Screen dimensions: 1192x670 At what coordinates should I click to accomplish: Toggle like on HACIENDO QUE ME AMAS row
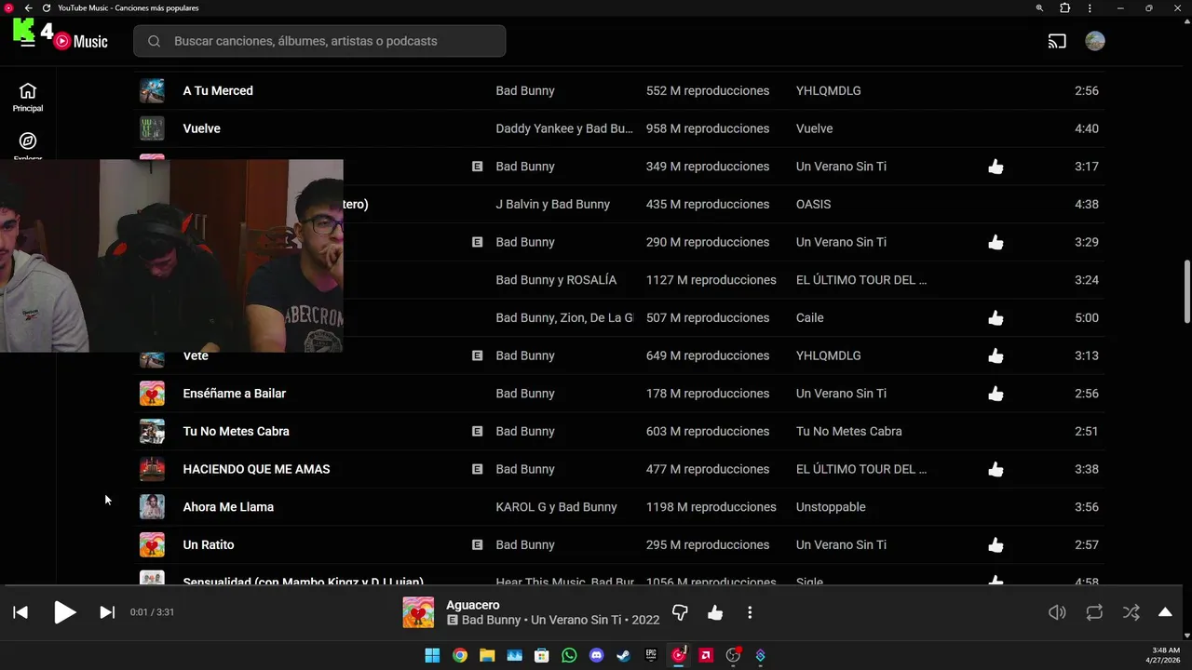[996, 469]
